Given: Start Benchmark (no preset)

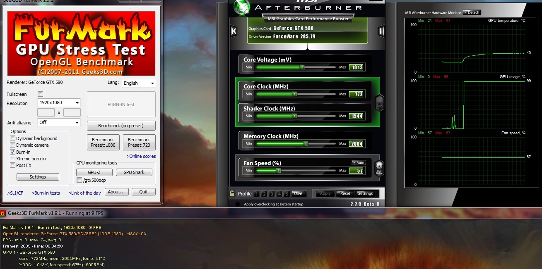Looking at the screenshot, I should click(x=121, y=126).
